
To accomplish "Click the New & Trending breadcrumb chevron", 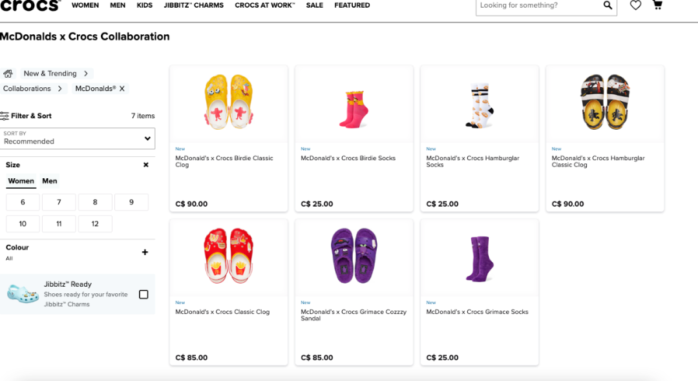I will coord(86,74).
